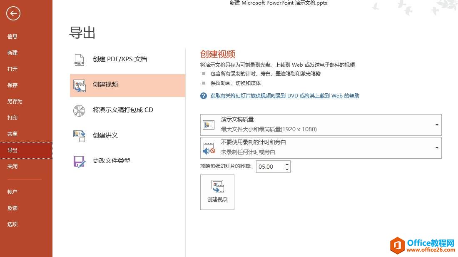Select the 创建 PDF/XPS 文档 icon
Viewport: 458px width, 257px height.
tap(79, 59)
